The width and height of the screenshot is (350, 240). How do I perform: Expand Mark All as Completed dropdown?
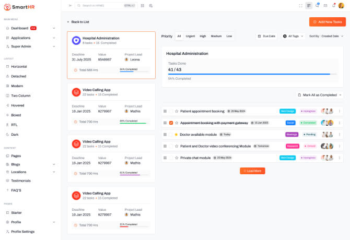pos(320,95)
